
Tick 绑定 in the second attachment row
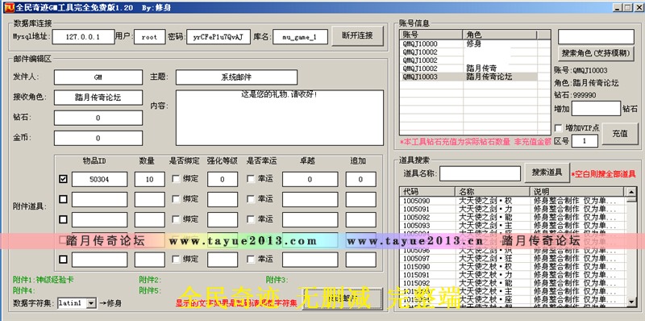(x=176, y=199)
